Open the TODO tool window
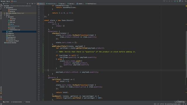The width and height of the screenshot is (187, 105). (6, 102)
